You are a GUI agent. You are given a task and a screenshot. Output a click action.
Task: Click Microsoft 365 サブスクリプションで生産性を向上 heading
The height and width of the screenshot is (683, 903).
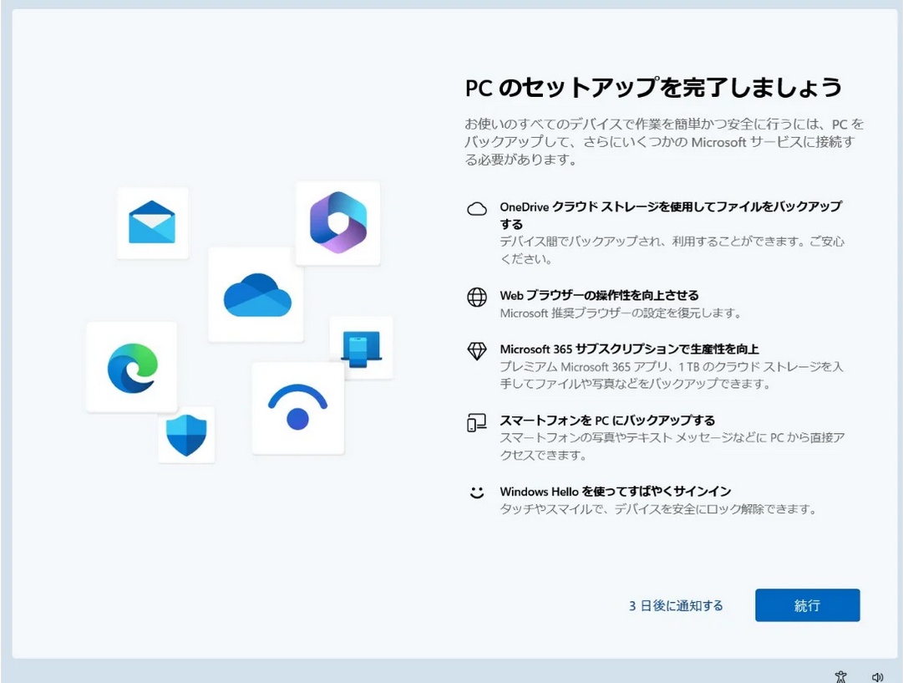[629, 349]
